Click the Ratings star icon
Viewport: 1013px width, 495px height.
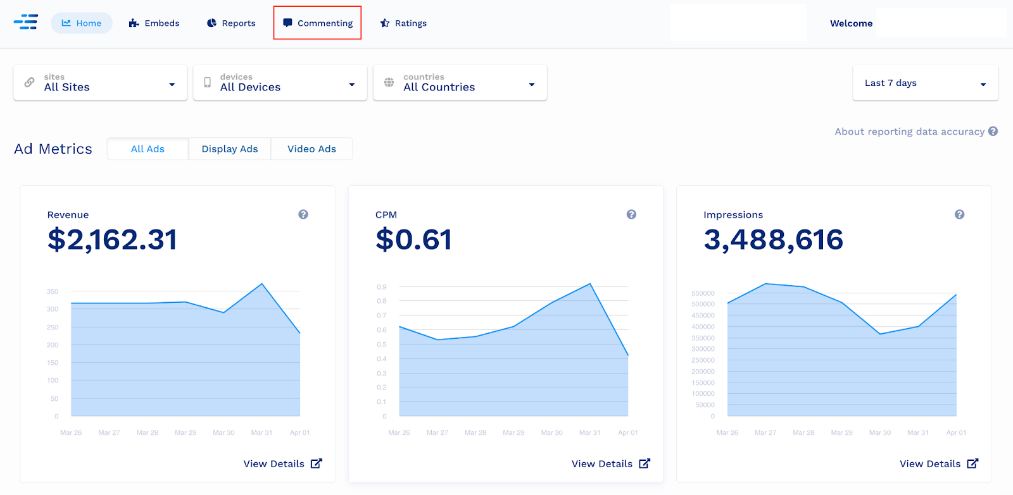(x=384, y=23)
